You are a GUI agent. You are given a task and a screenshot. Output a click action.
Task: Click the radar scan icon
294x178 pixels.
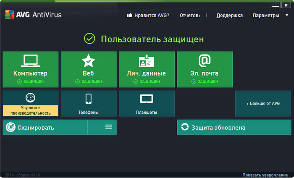[10, 127]
